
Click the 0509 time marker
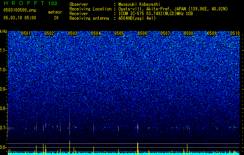(x=212, y=33)
